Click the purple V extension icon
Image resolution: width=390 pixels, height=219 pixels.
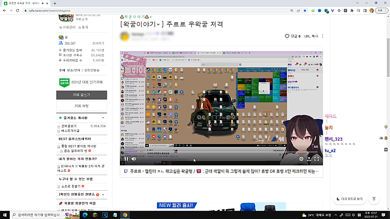[332, 11]
